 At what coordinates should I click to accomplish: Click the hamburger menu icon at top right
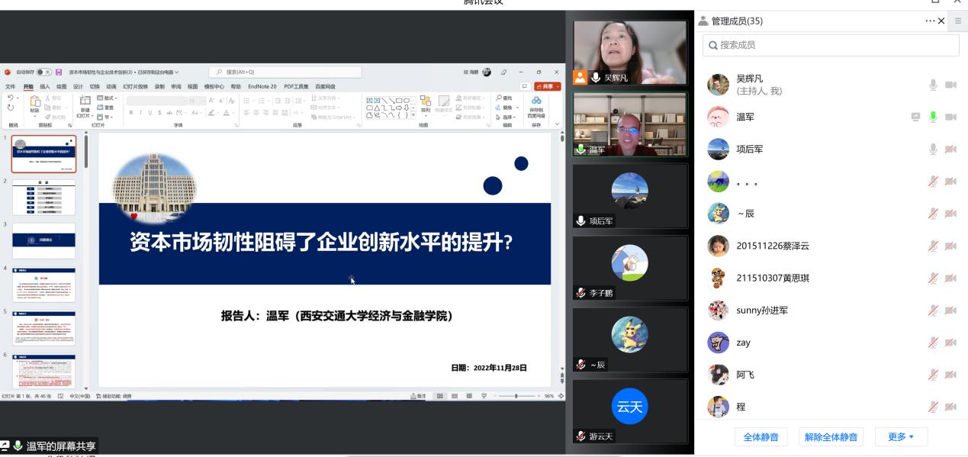pos(958,21)
